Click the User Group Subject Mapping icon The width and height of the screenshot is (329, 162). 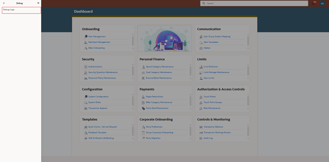pos(201,37)
